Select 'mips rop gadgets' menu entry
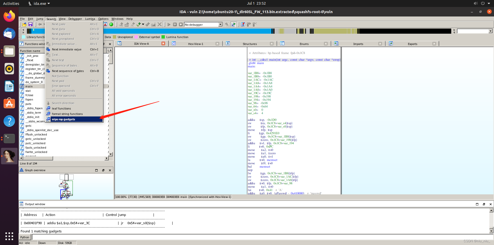Viewport: 494px width, 245px height. [x=74, y=119]
